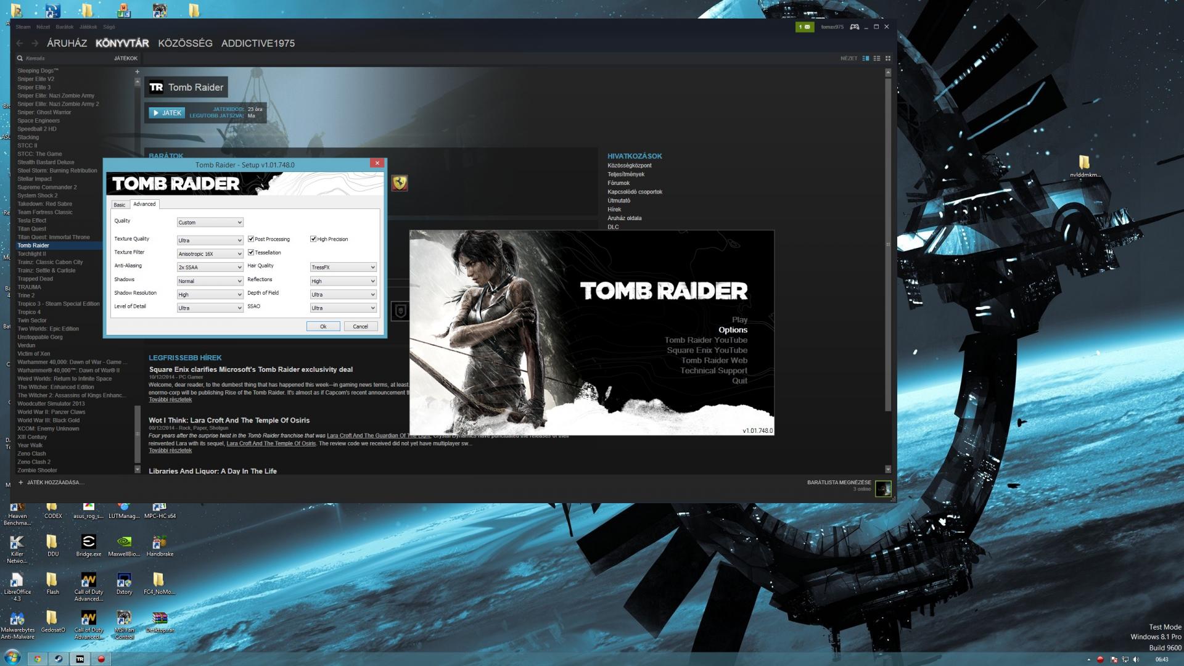Open KÖZÖSSÉG community tab

pyautogui.click(x=185, y=43)
